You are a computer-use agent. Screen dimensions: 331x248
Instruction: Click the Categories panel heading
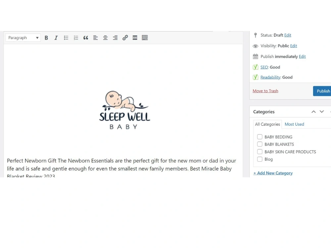264,112
